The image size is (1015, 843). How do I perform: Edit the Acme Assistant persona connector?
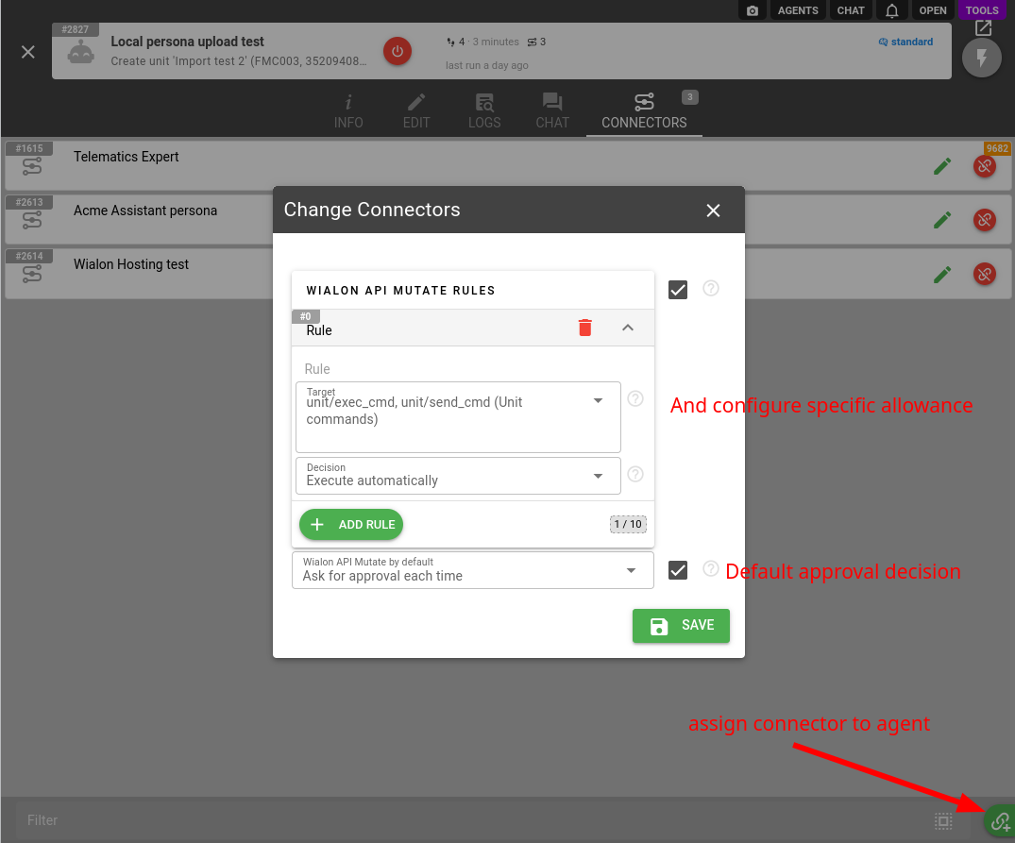(942, 220)
